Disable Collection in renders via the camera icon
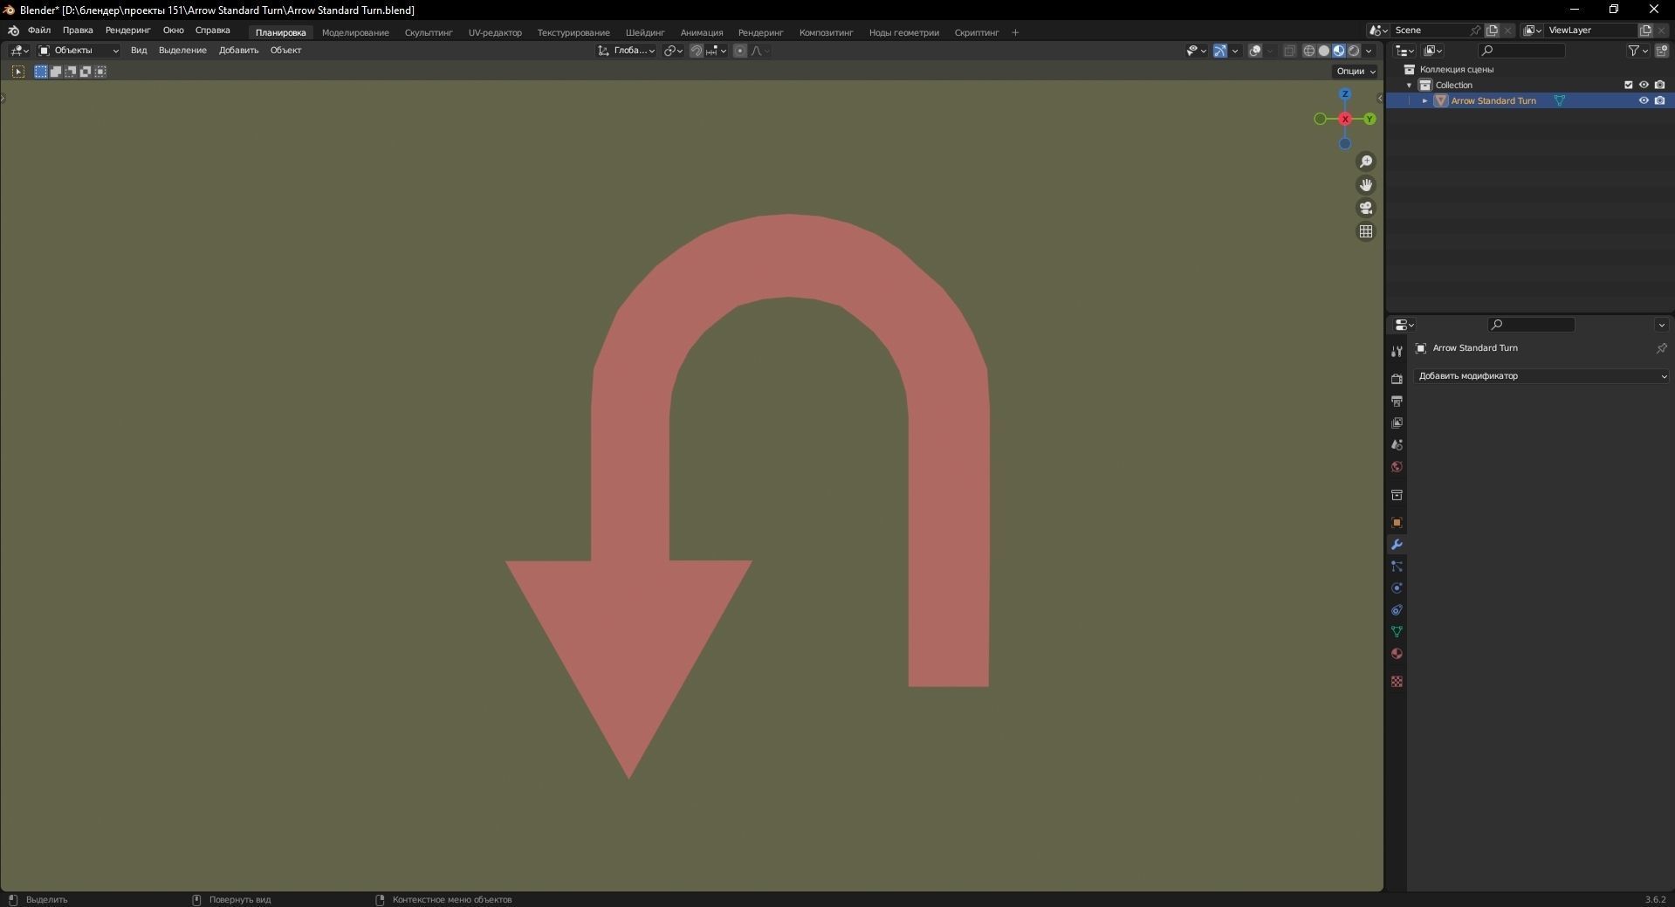Viewport: 1675px width, 907px height. click(1659, 85)
